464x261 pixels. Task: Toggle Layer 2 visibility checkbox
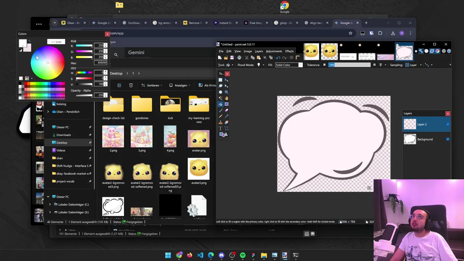[x=448, y=124]
